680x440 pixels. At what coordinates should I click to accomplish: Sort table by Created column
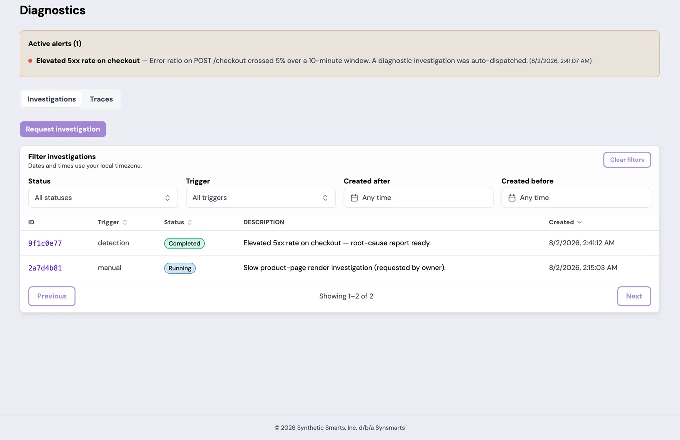(565, 222)
